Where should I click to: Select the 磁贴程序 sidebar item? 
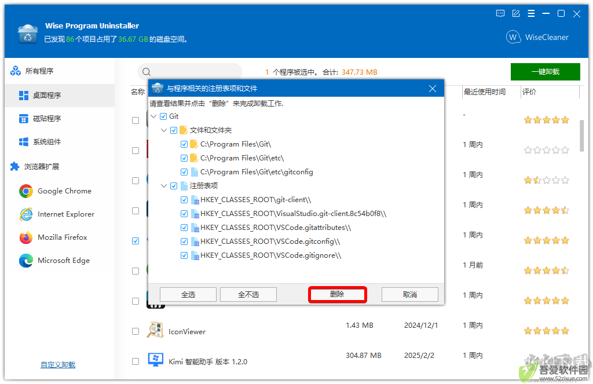pyautogui.click(x=60, y=119)
